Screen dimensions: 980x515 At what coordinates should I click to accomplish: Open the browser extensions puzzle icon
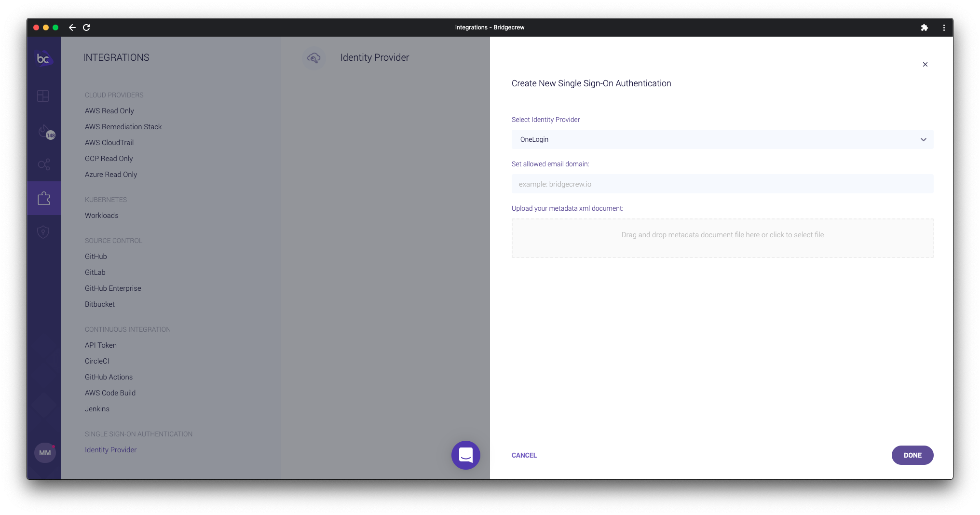pos(924,27)
